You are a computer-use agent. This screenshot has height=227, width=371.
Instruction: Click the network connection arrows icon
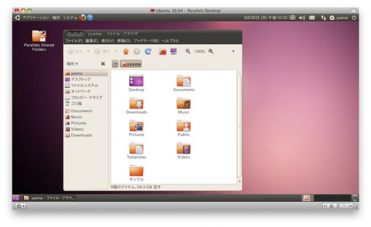click(323, 18)
